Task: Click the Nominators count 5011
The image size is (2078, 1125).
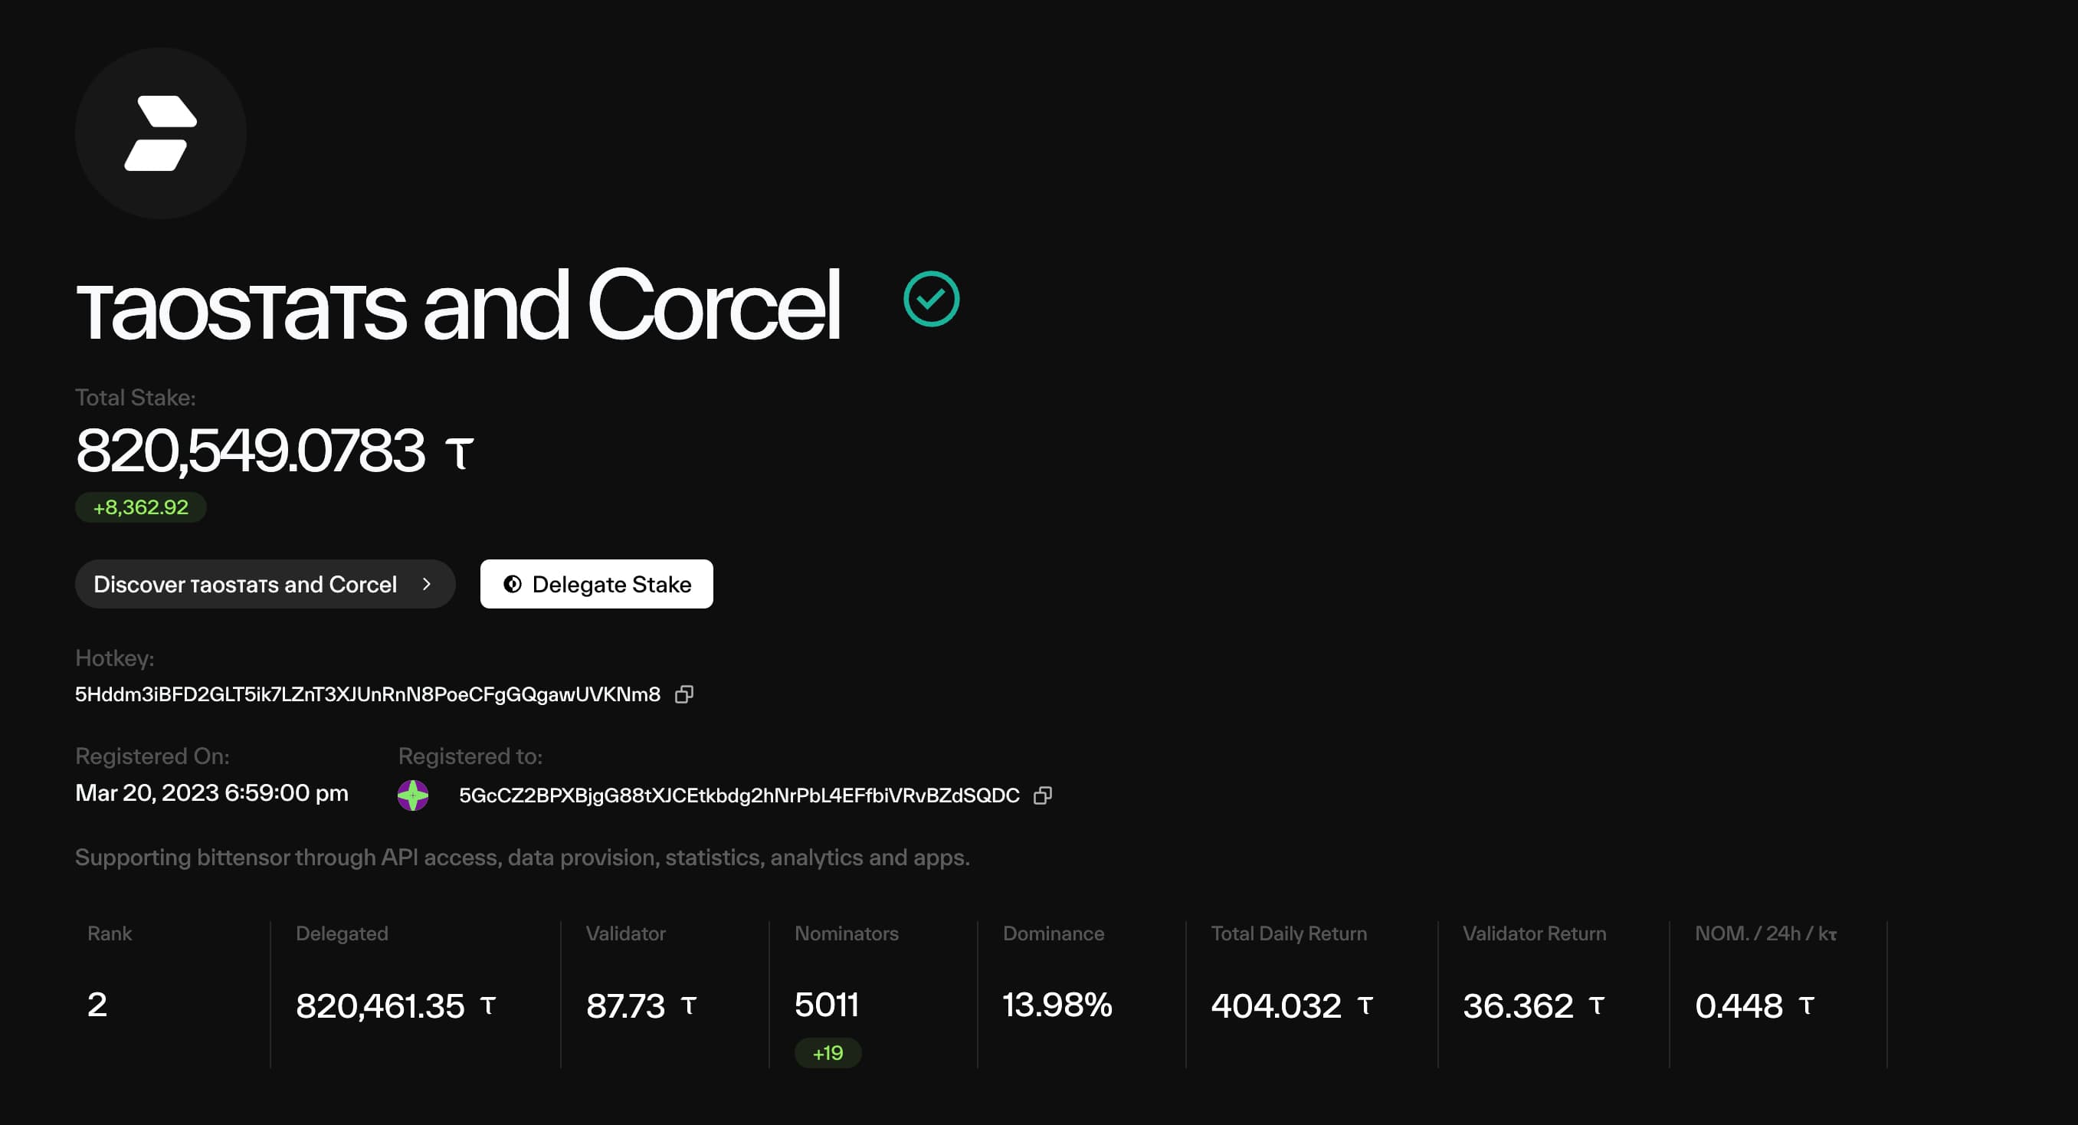Action: [x=826, y=1005]
